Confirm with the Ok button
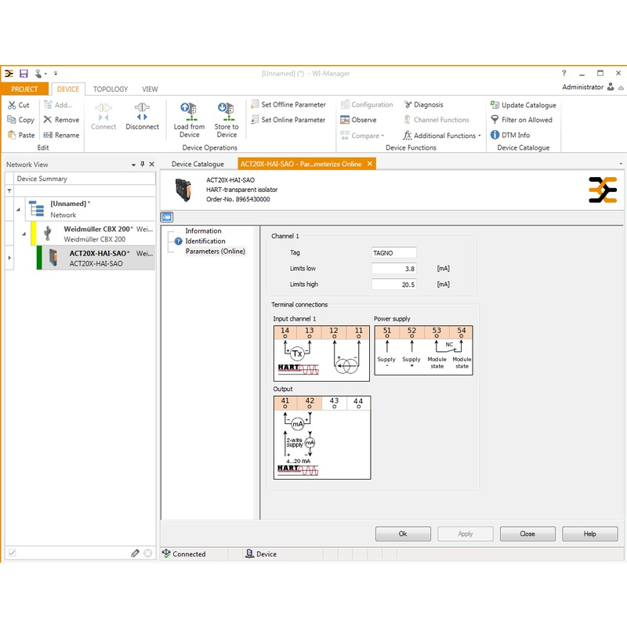Viewport: 627px width, 627px height. tap(403, 534)
